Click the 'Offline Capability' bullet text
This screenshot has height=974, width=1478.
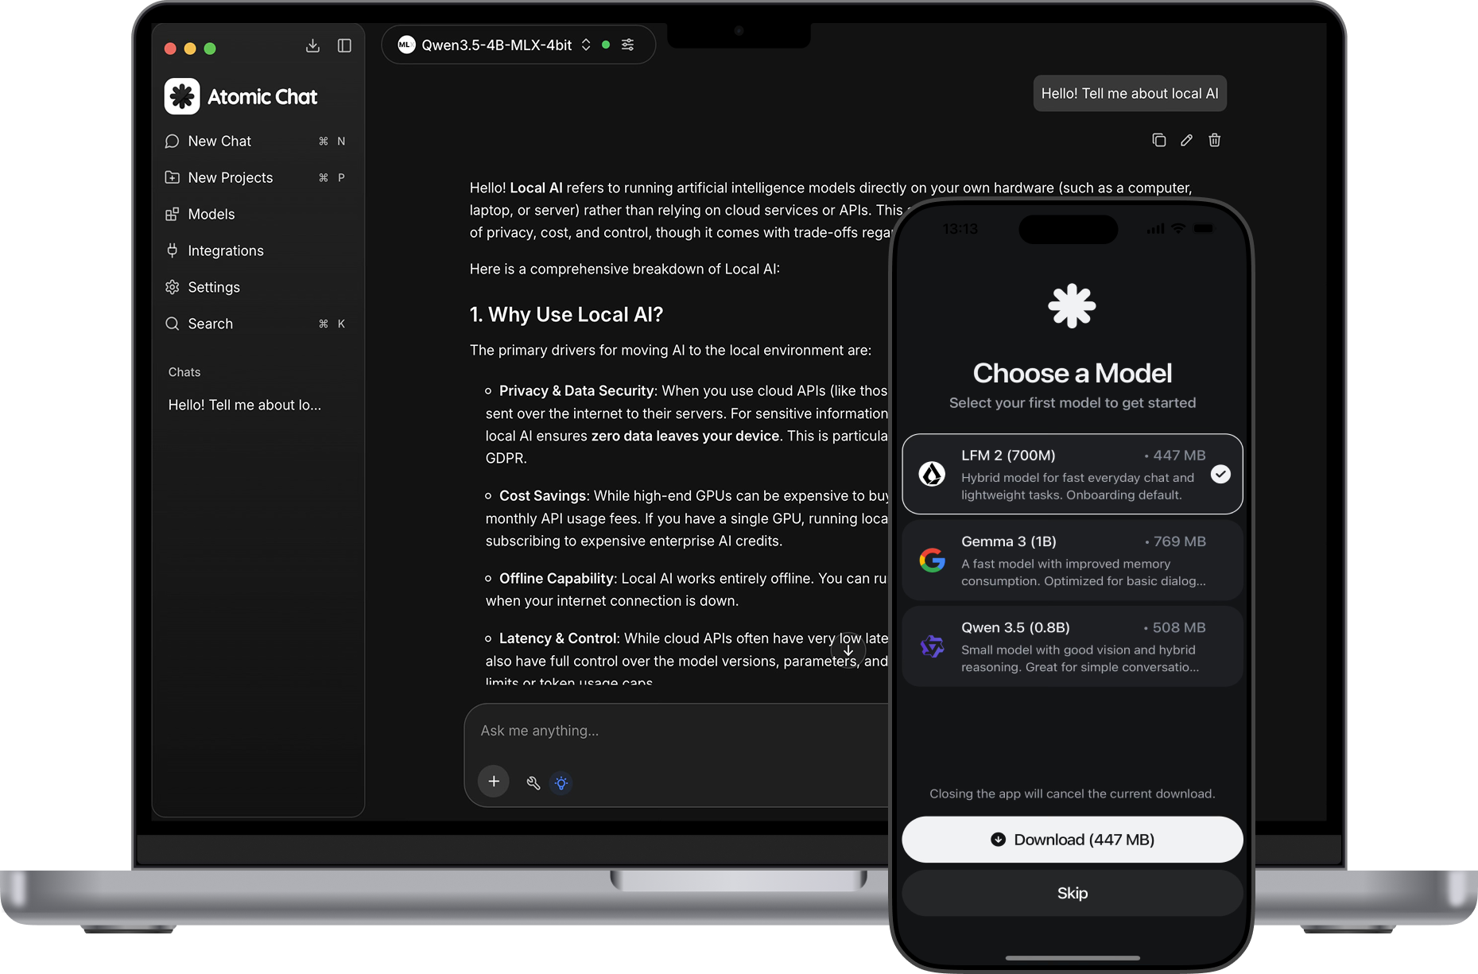[x=557, y=578]
